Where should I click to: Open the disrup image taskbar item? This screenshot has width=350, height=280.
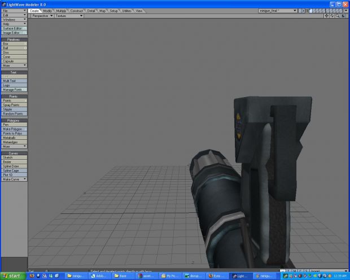click(x=194, y=276)
